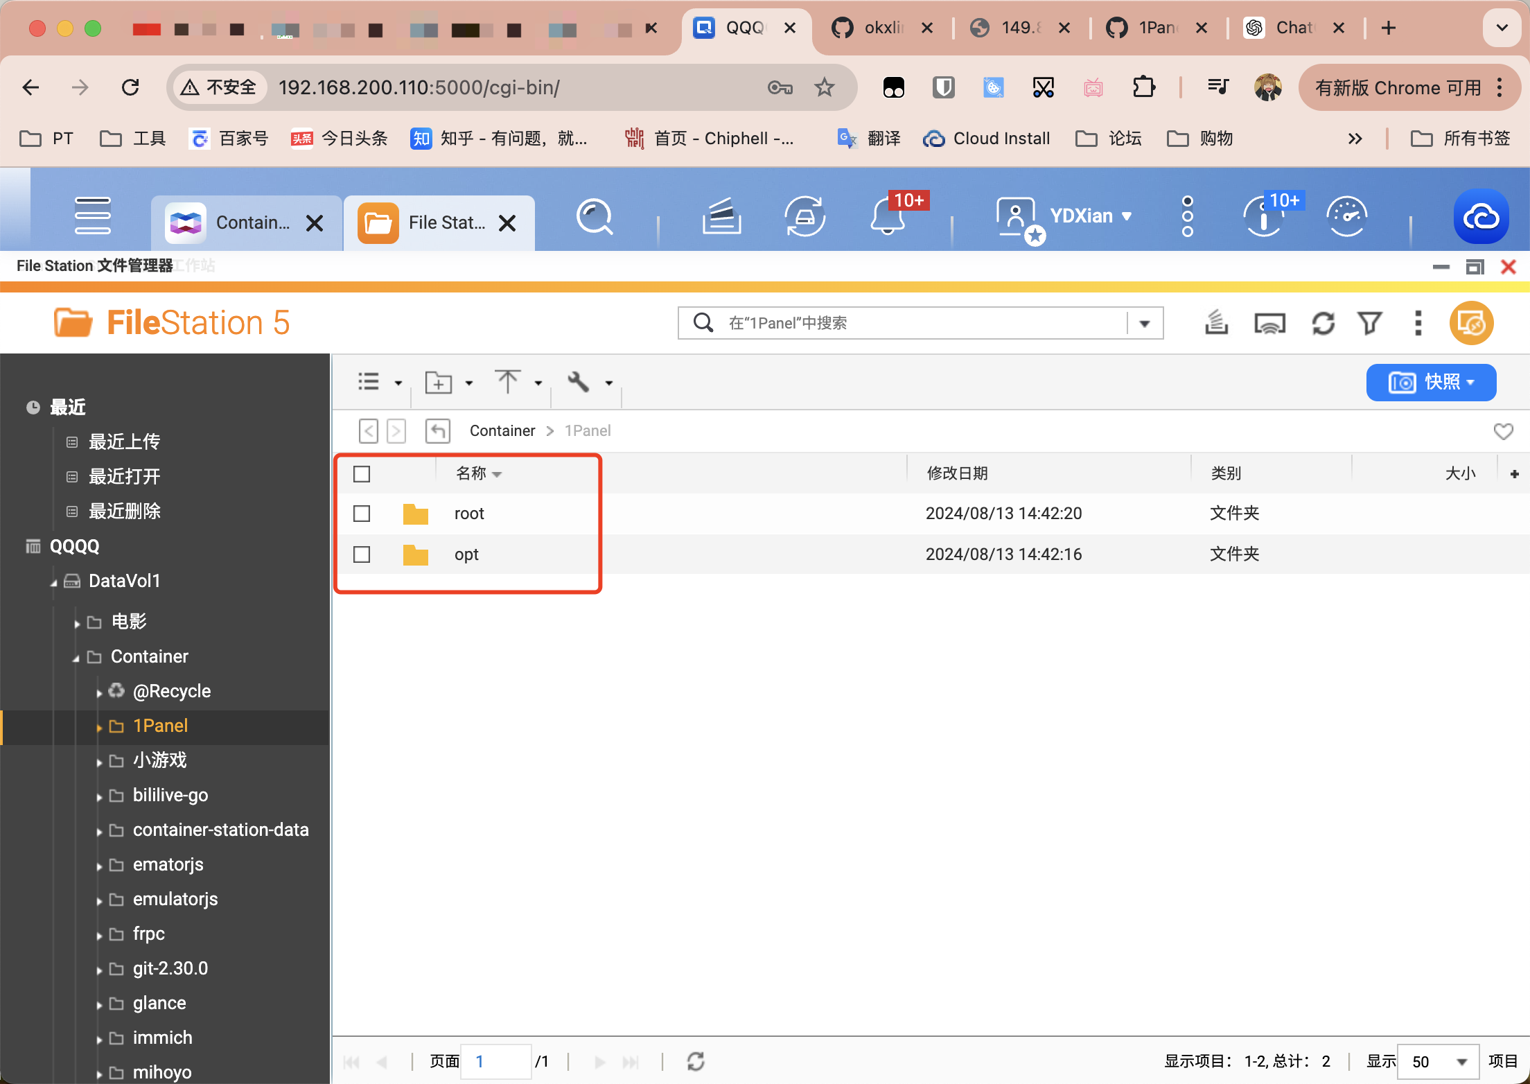Click the create new folder icon
Screen dimensions: 1530x1084
coord(439,382)
